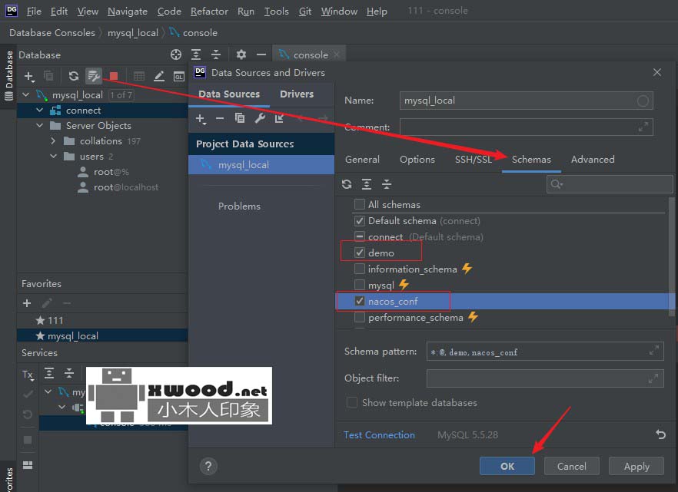Image resolution: width=678 pixels, height=492 pixels.
Task: Click the schema search field
Action: 610,184
